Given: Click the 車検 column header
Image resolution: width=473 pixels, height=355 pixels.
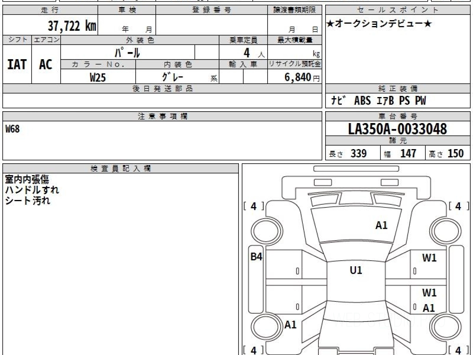Looking at the screenshot, I should [127, 10].
